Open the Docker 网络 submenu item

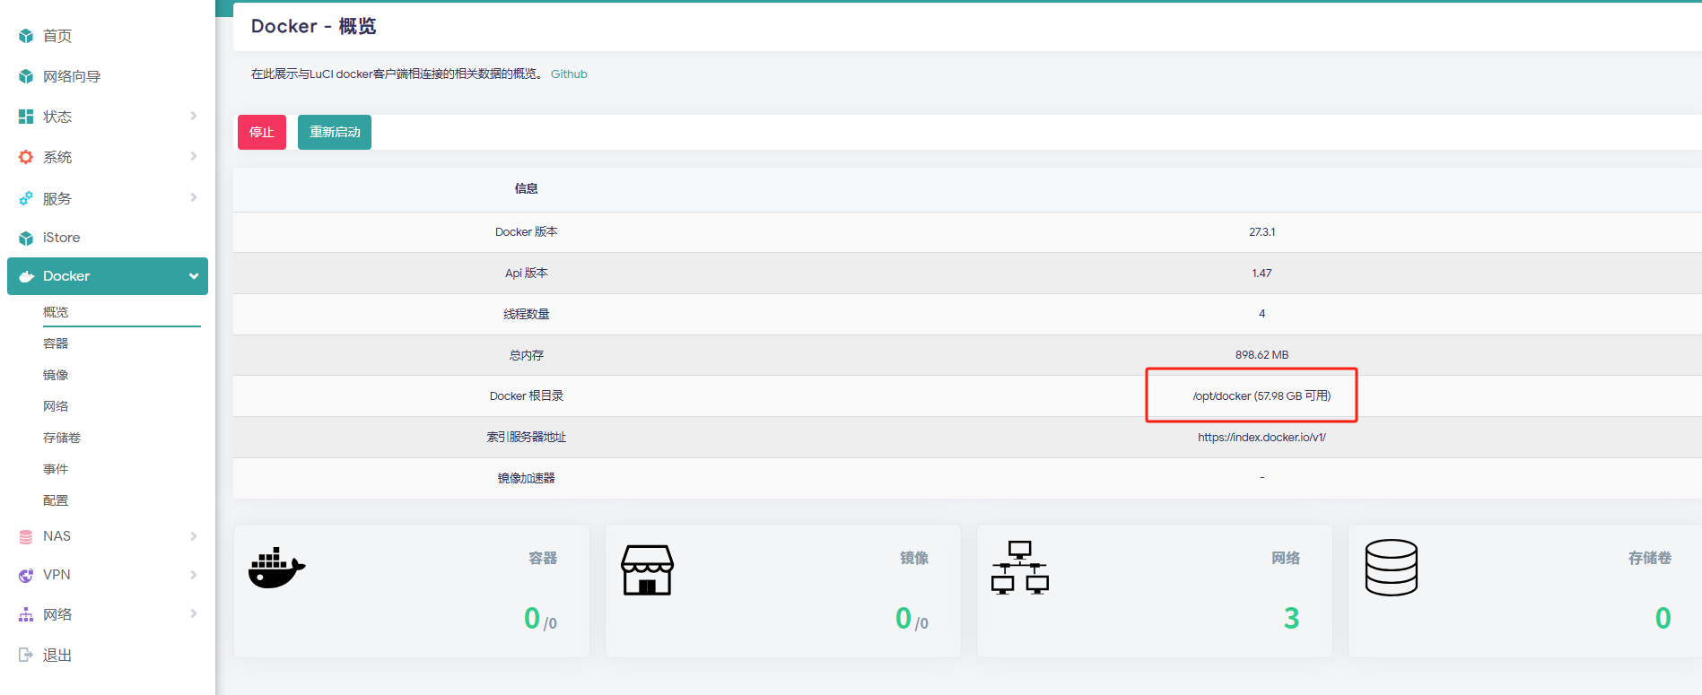point(56,406)
